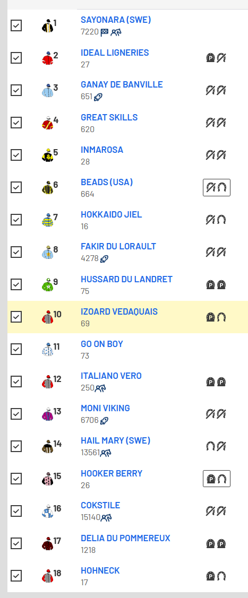Image resolution: width=248 pixels, height=598 pixels.
Task: Select the GO ON BOY link
Action: point(102,344)
